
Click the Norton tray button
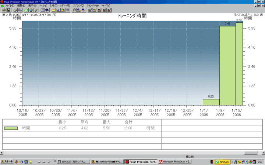(x=222, y=161)
